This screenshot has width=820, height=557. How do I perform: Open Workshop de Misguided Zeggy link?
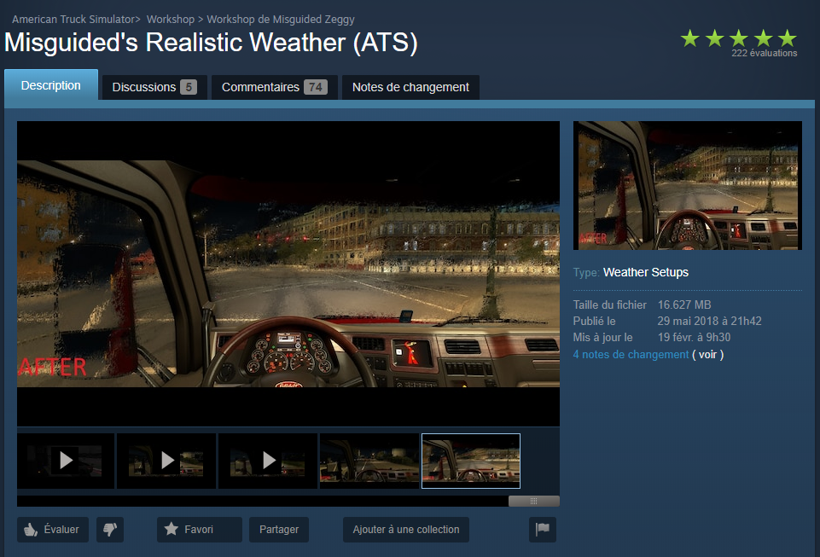tap(281, 20)
